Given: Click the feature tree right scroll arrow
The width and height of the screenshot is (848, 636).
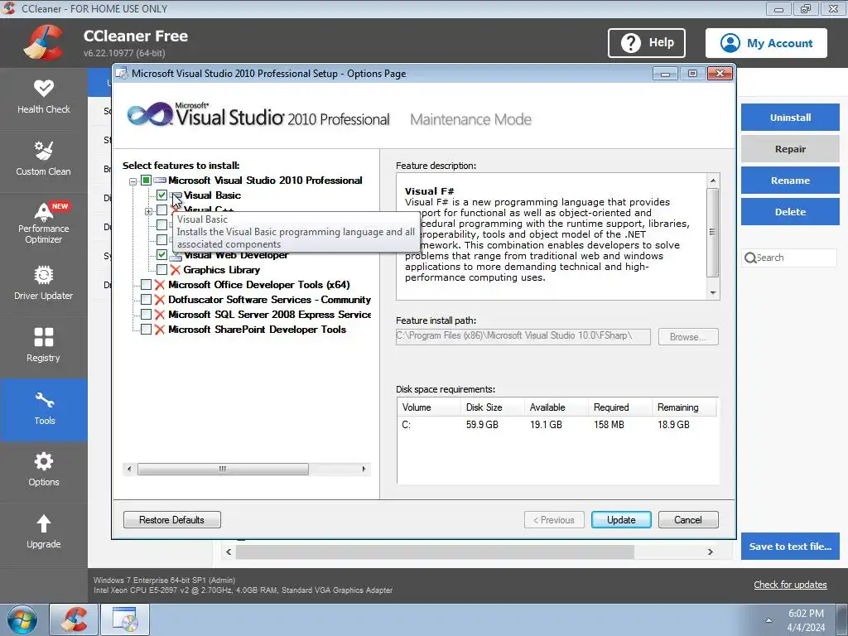Looking at the screenshot, I should pos(364,469).
